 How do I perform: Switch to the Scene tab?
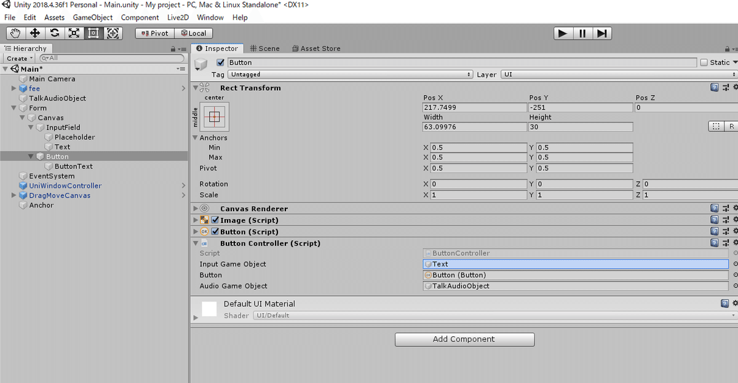265,48
